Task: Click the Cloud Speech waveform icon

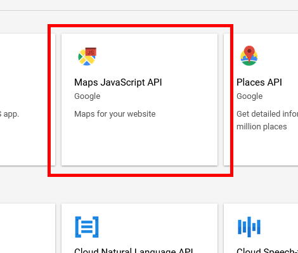Action: click(249, 227)
